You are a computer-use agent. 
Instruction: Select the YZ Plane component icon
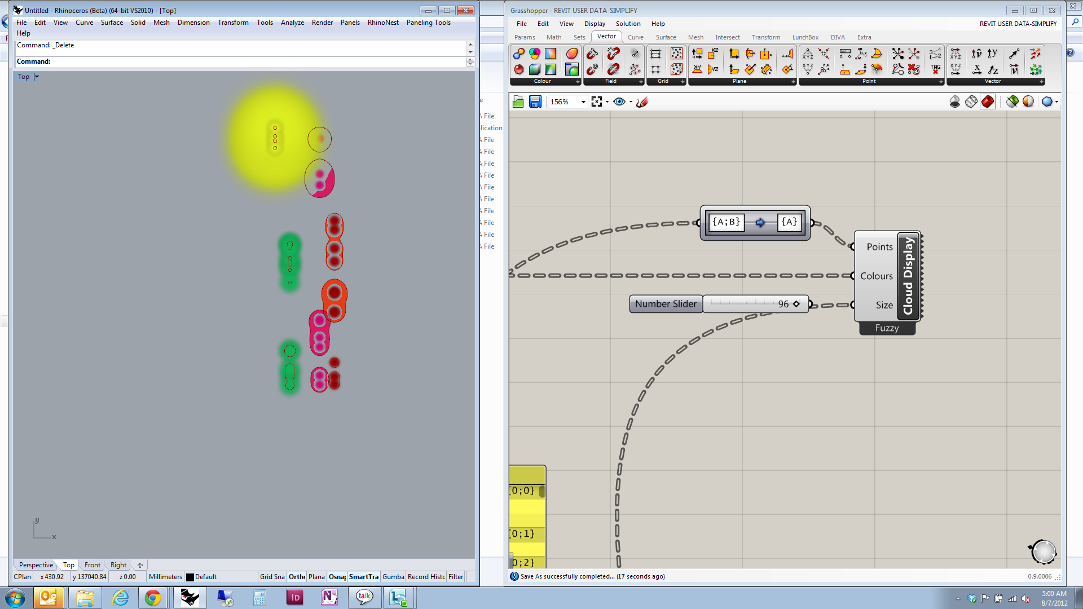click(714, 69)
